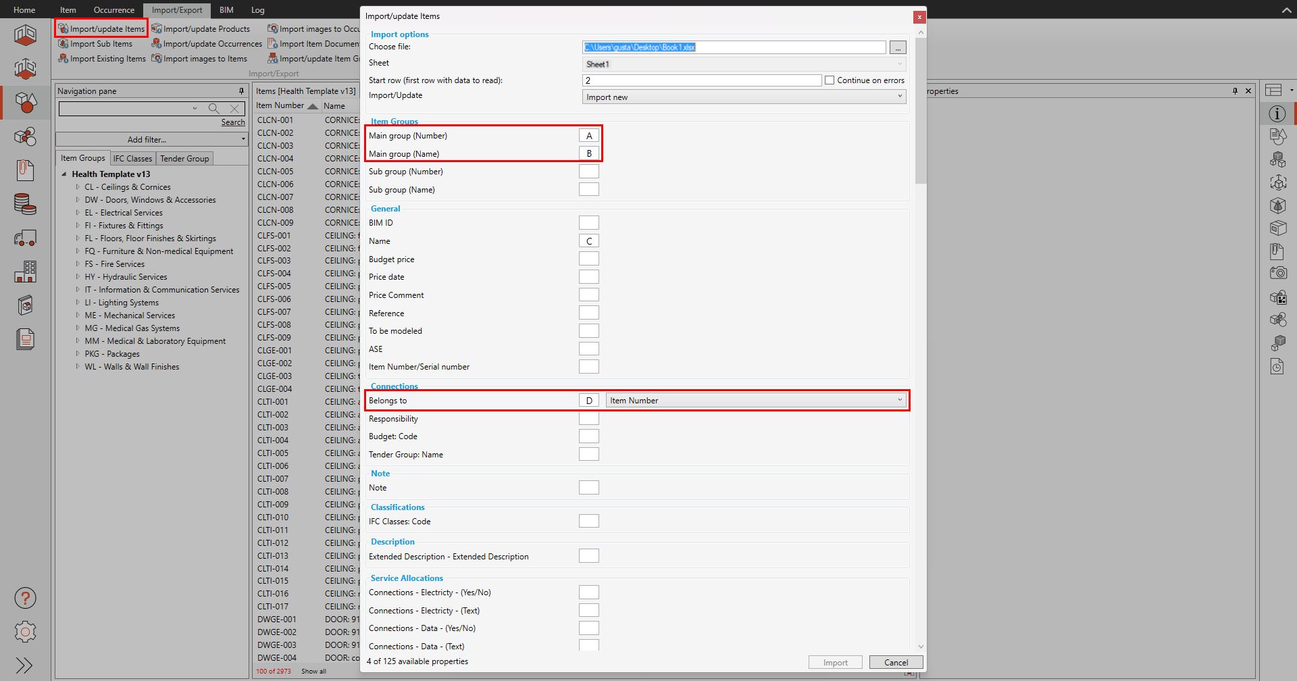This screenshot has width=1297, height=681.
Task: Click the Budget price column input box
Action: [588, 259]
